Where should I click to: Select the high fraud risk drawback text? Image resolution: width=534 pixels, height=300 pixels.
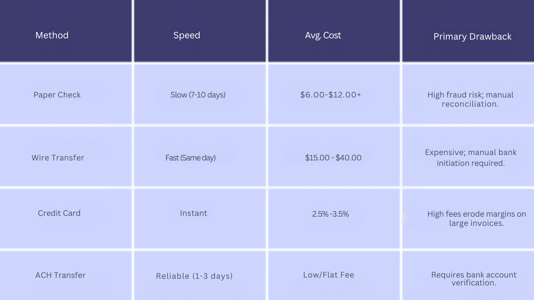point(470,100)
